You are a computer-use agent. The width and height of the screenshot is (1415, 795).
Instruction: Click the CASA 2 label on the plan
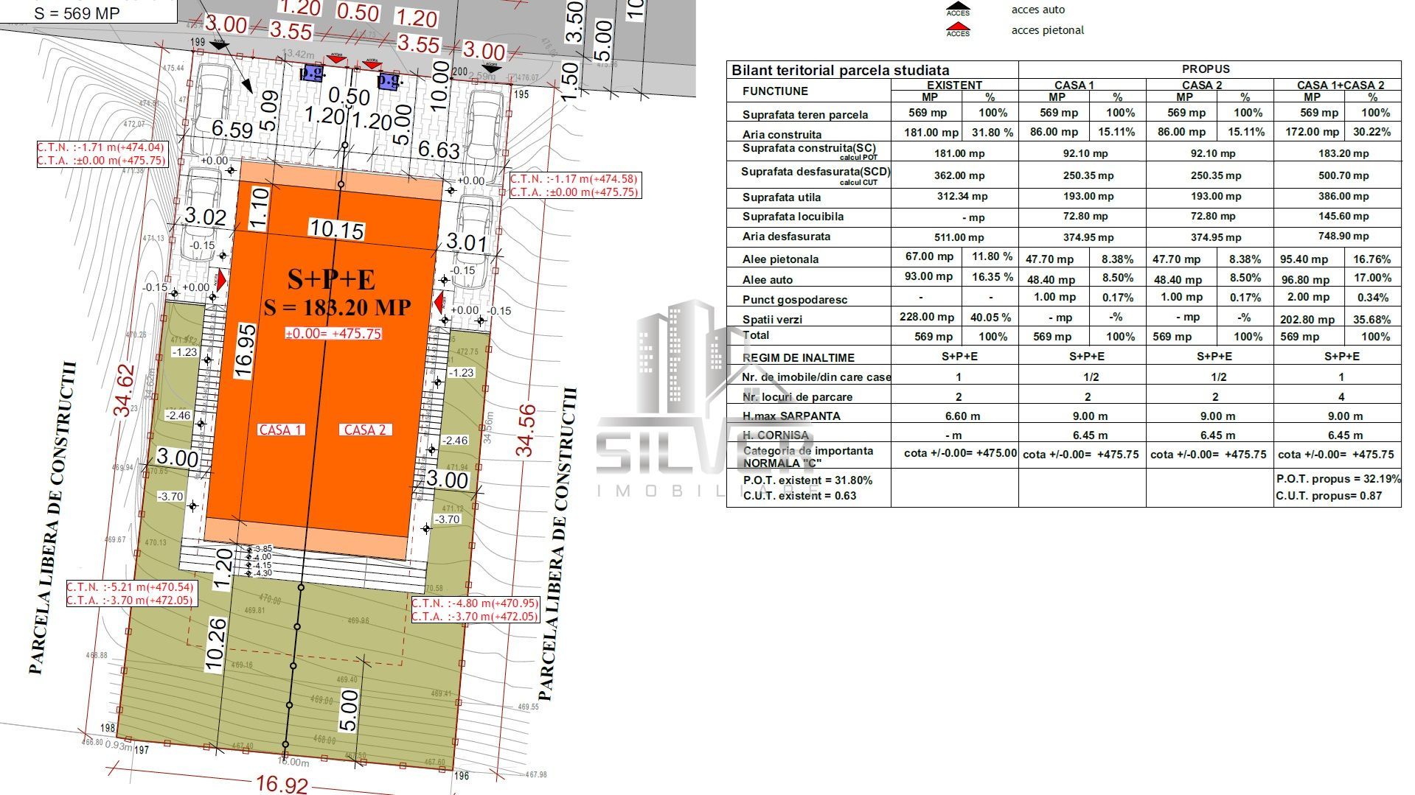tap(366, 430)
